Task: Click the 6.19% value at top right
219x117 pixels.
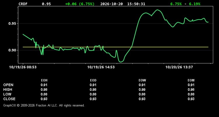Action: tap(194, 4)
